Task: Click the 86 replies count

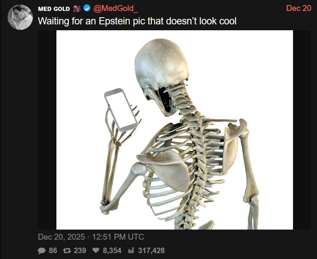Action: pyautogui.click(x=53, y=251)
